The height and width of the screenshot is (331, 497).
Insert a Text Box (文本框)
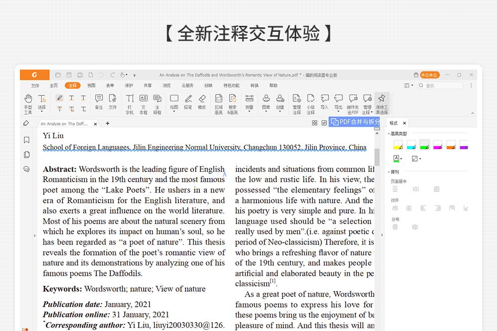pyautogui.click(x=143, y=104)
